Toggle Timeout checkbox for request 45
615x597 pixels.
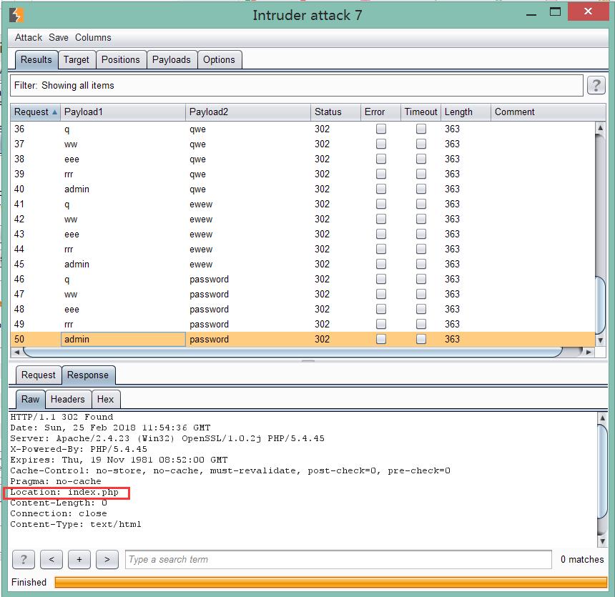(421, 264)
